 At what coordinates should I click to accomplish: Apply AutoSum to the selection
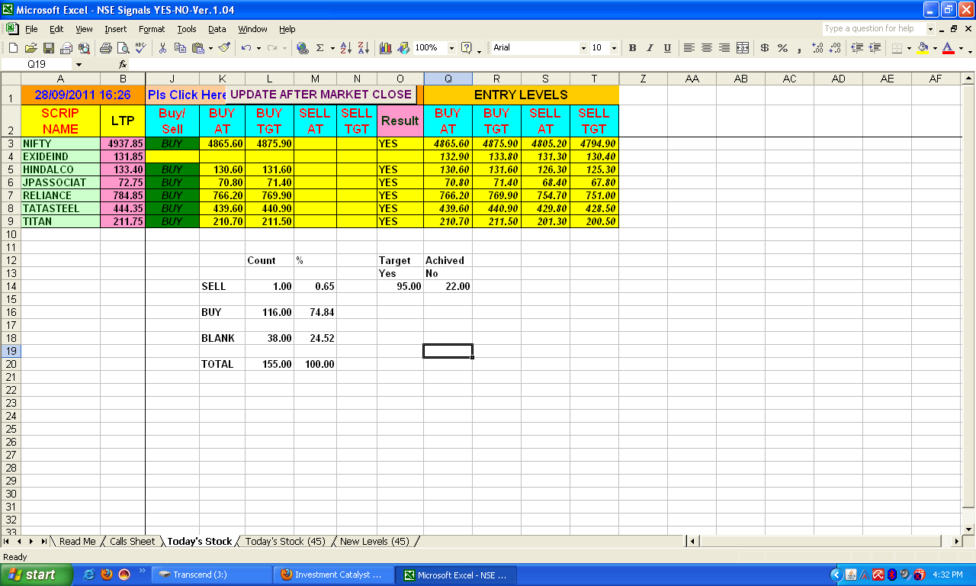pos(319,48)
